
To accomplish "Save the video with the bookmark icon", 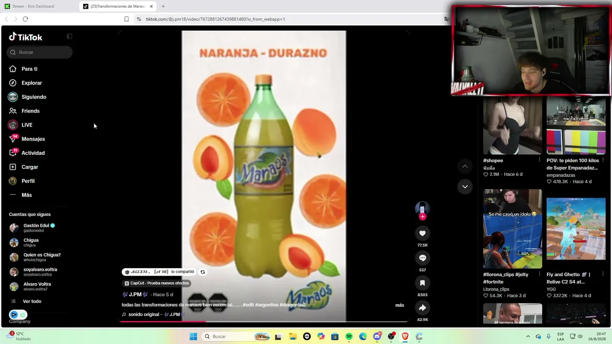I will [422, 283].
